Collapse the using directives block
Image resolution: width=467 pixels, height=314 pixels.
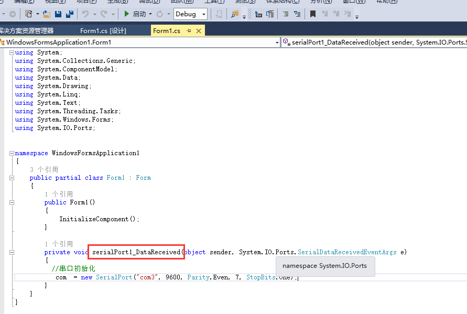[12, 52]
